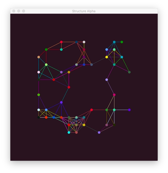The width and height of the screenshot is (168, 173).
Task: Click the white node at the top
Action: tap(84, 42)
